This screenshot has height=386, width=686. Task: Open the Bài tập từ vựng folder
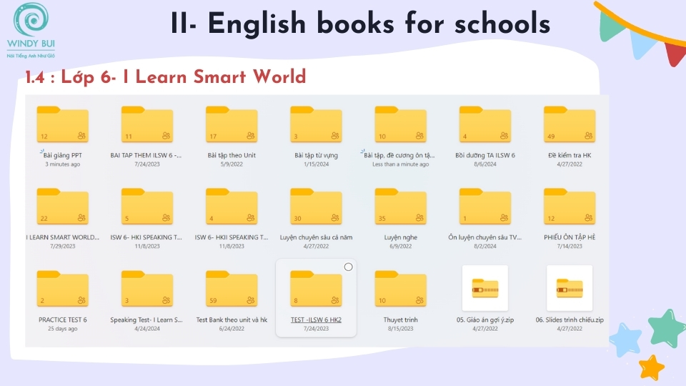coord(316,126)
